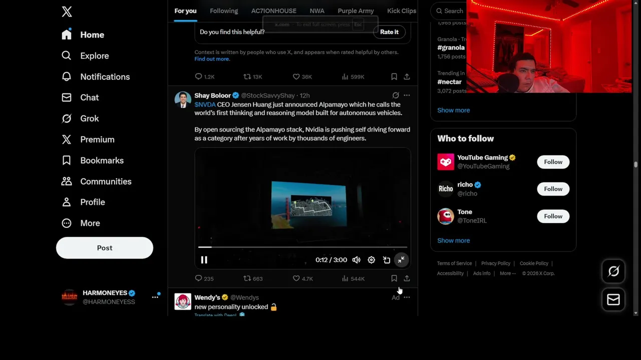This screenshot has width=641, height=360.
Task: Bookmark the post with 599K views
Action: [394, 76]
